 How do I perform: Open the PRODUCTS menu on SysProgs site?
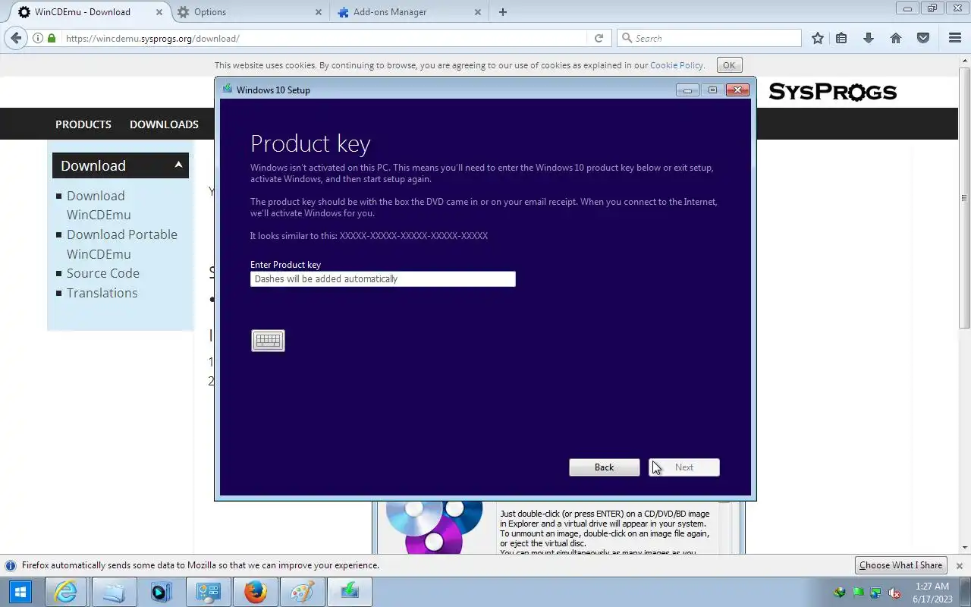[83, 124]
